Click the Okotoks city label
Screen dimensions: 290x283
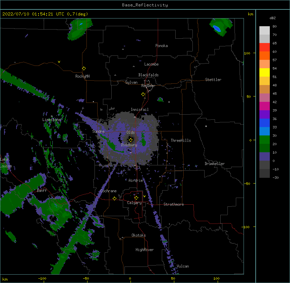point(139,235)
